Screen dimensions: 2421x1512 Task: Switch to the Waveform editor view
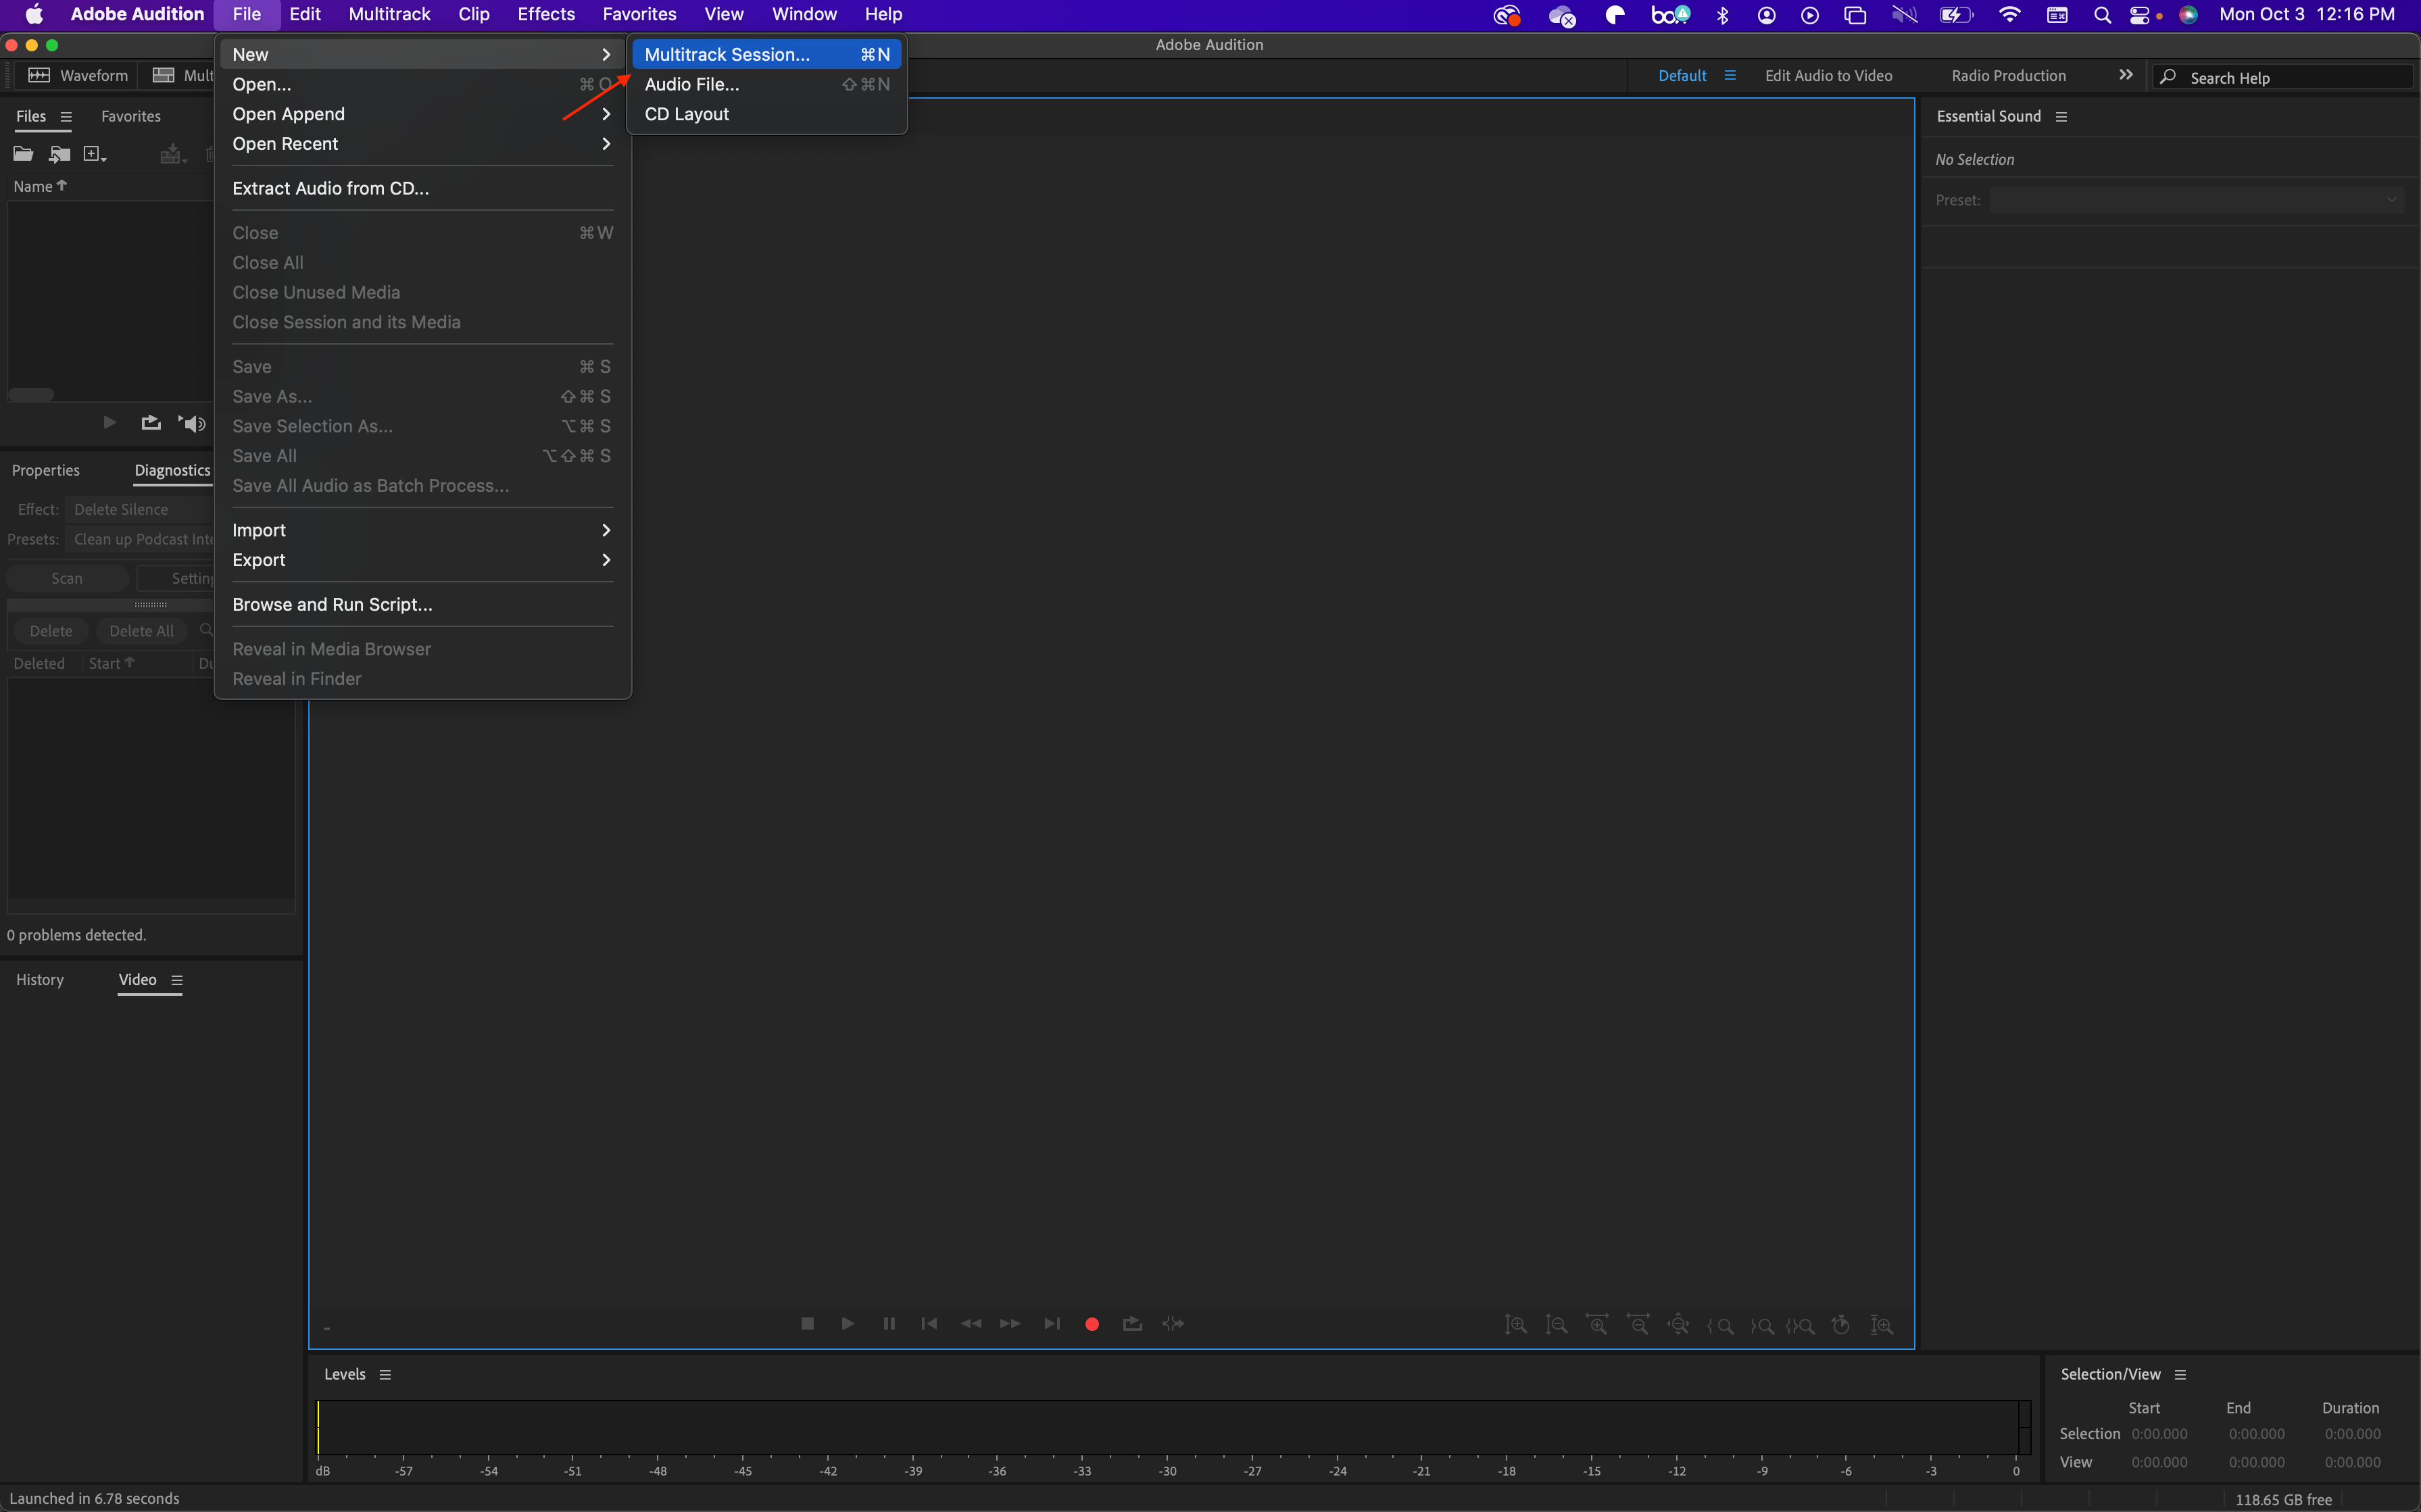tap(78, 76)
